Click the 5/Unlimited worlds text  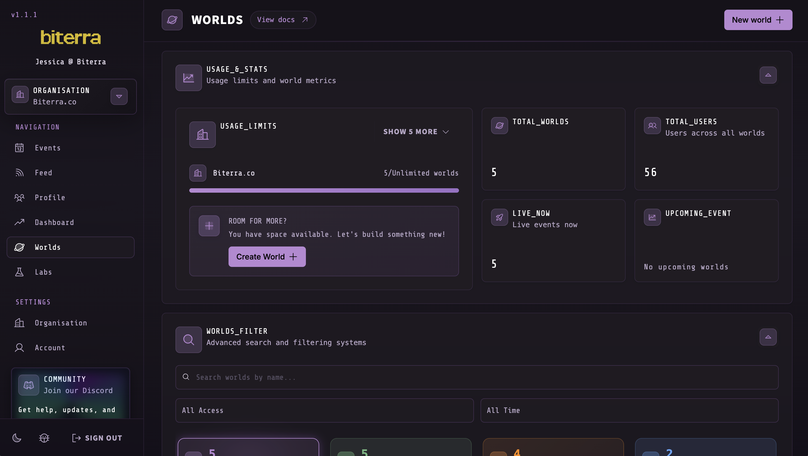[421, 173]
